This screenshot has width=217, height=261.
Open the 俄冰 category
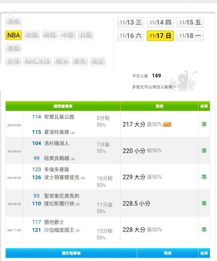pyautogui.click(x=62, y=62)
